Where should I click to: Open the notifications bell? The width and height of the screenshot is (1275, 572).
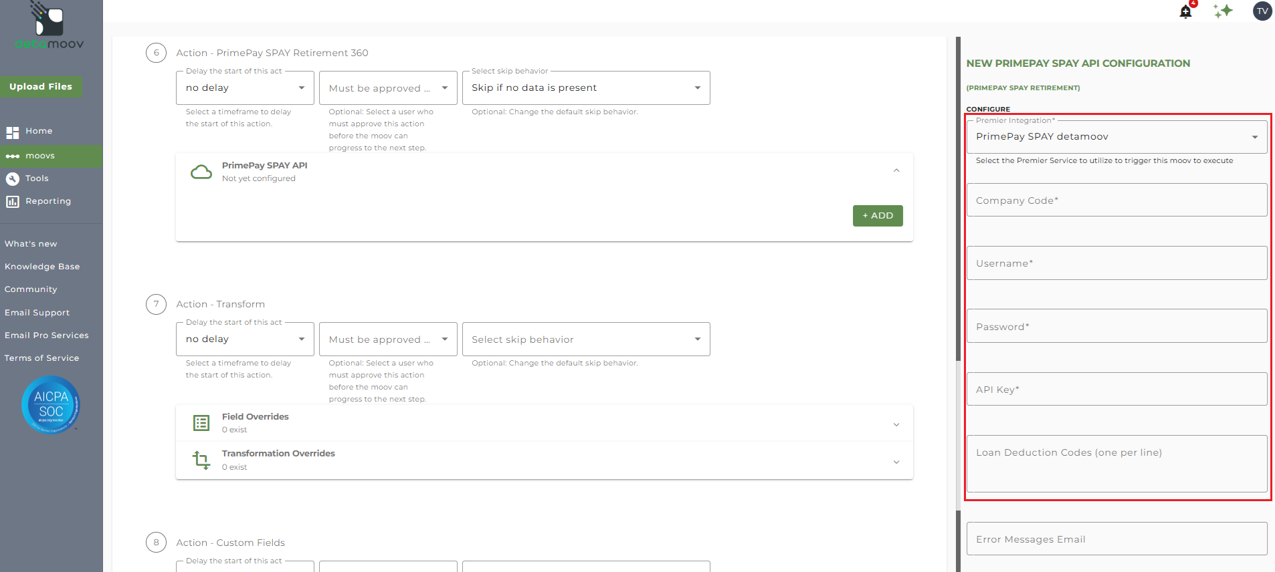coord(1186,11)
